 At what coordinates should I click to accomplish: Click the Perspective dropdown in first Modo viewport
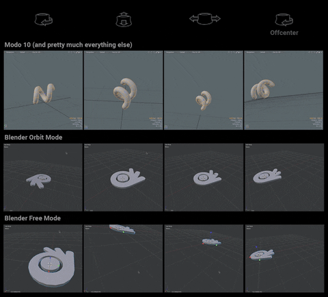(10, 52)
